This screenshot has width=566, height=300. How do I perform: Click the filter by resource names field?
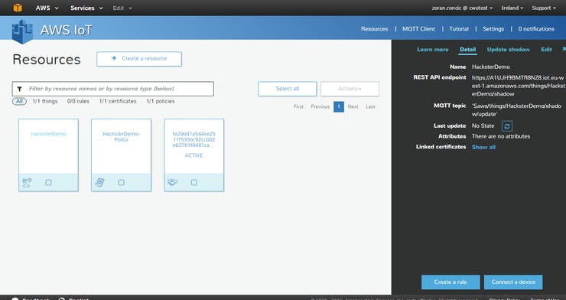point(113,89)
